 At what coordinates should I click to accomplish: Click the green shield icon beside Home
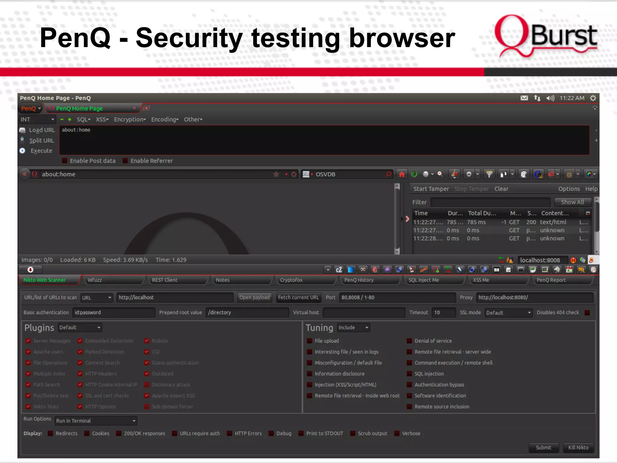(x=414, y=174)
